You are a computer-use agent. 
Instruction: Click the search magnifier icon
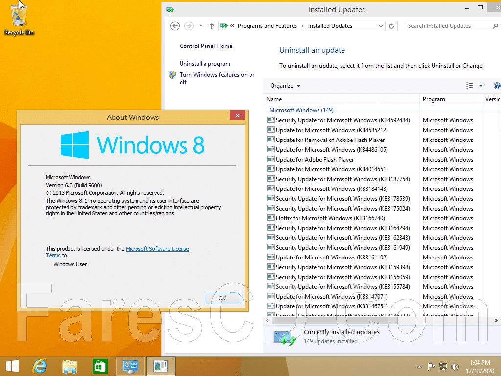(x=495, y=26)
